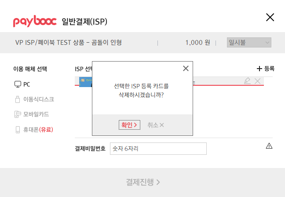Expand the installment dropdown arrow
285x197 pixels.
click(x=267, y=43)
